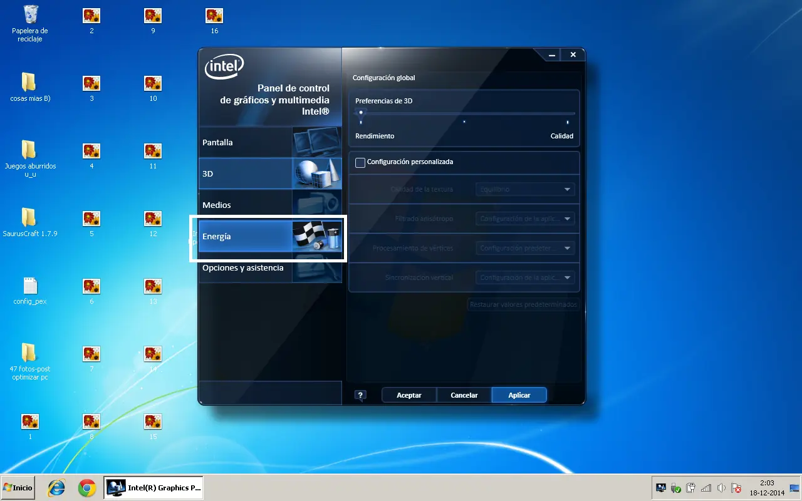Select the image file named 12 on desktop
The height and width of the screenshot is (501, 802).
click(153, 223)
